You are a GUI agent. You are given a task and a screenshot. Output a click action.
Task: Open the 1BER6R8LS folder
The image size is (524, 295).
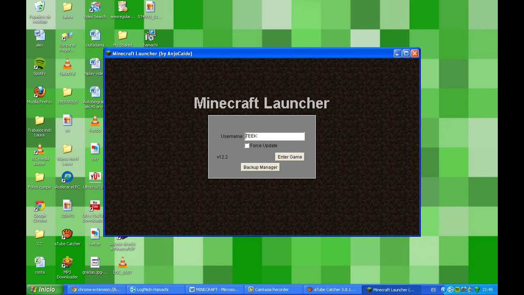coord(67,95)
